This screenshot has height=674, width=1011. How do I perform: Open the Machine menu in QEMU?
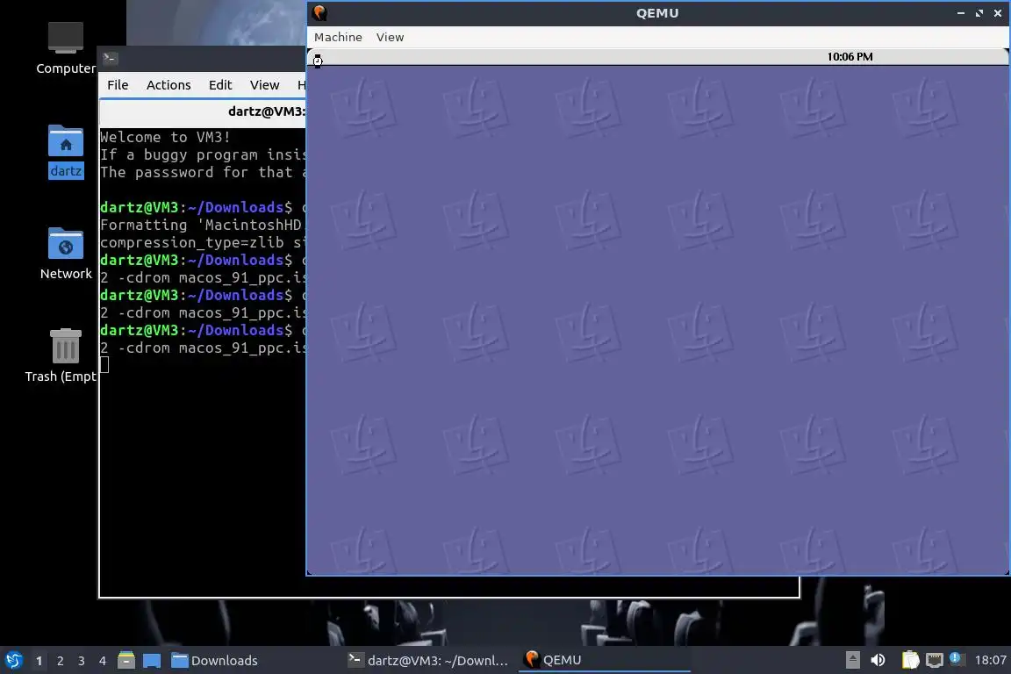[x=338, y=38]
